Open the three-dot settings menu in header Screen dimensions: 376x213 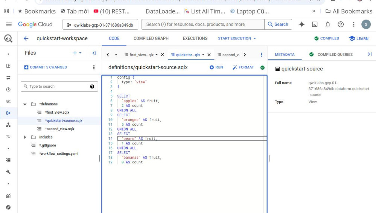(353, 24)
